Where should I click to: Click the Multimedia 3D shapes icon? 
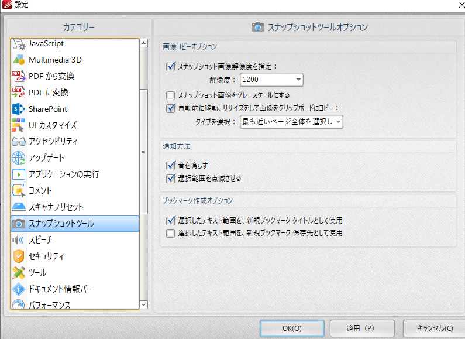19,60
